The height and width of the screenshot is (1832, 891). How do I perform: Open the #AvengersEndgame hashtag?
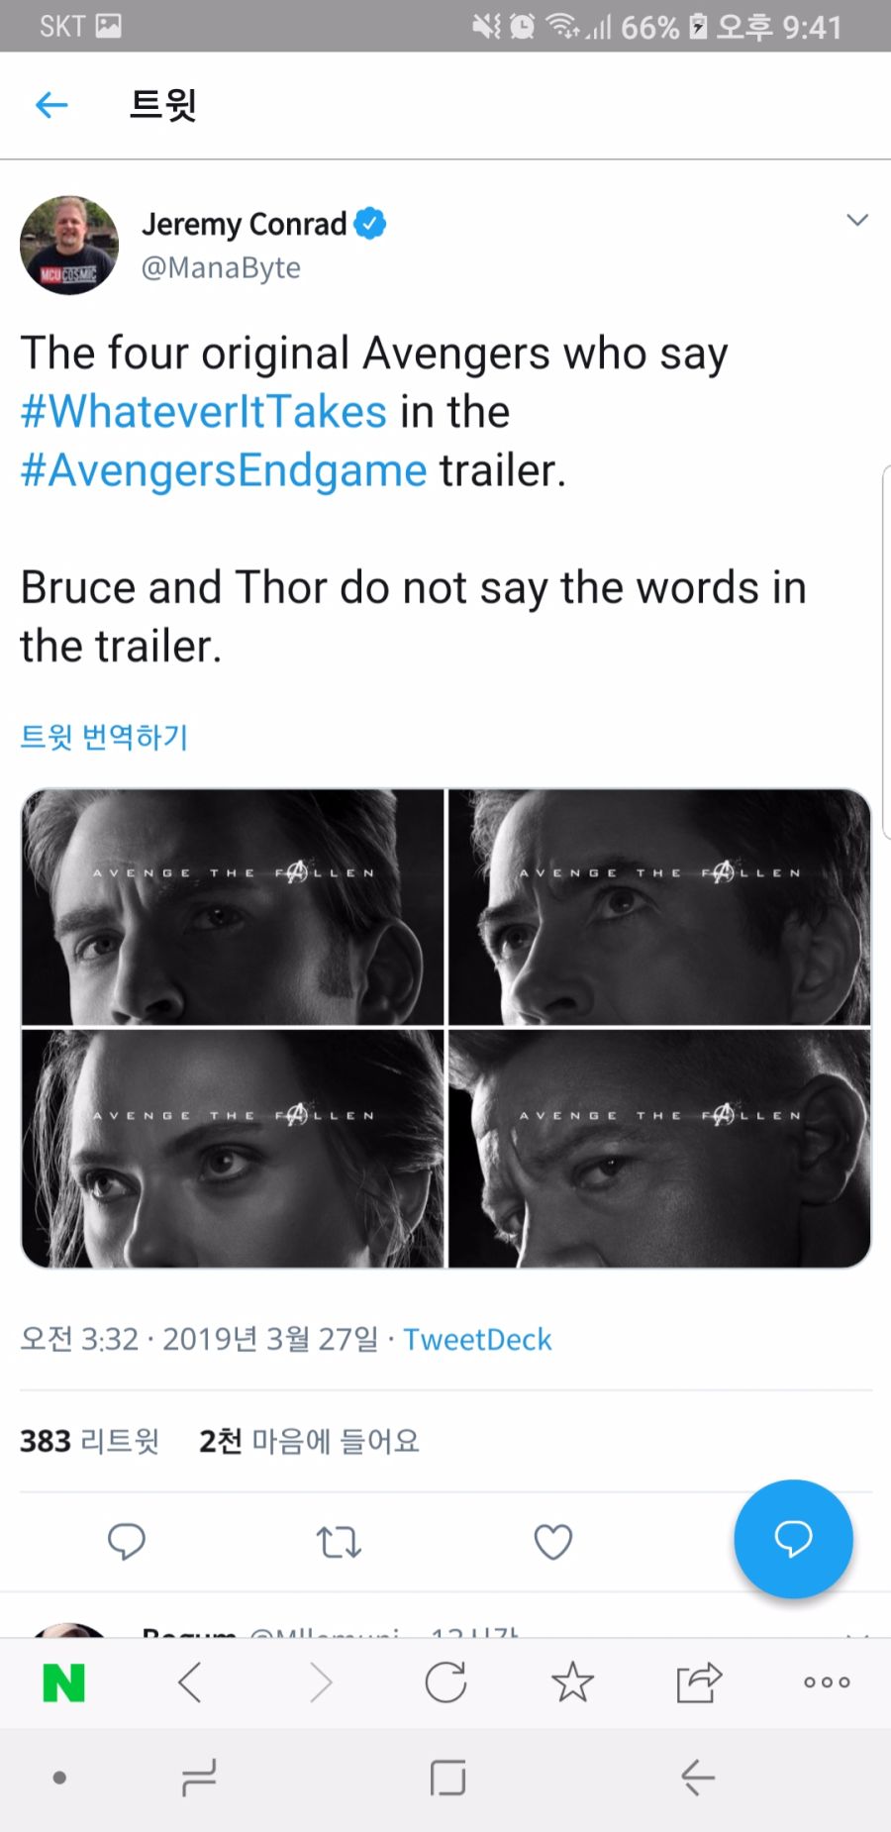(x=224, y=470)
